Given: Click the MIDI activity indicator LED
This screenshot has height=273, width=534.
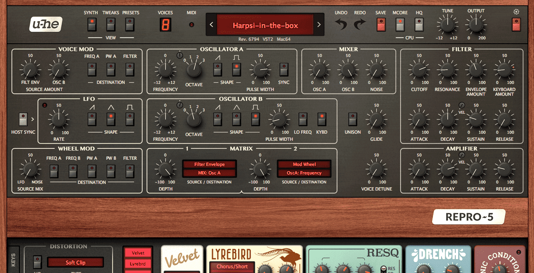Looking at the screenshot, I should pyautogui.click(x=192, y=25).
